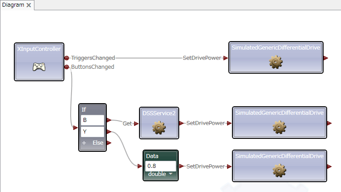
Task: Select the XInputController block title
Action: pyautogui.click(x=39, y=49)
